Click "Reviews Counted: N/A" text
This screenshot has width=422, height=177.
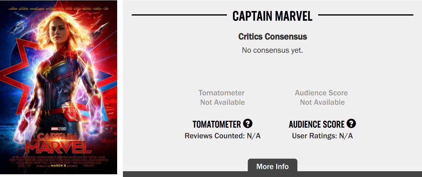tap(222, 136)
